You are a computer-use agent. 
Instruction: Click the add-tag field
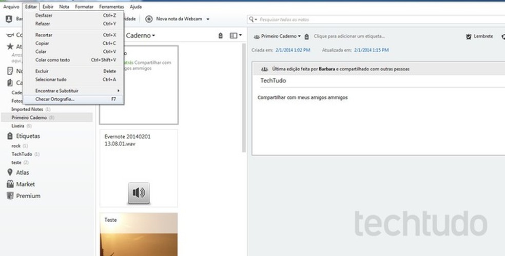pos(349,36)
